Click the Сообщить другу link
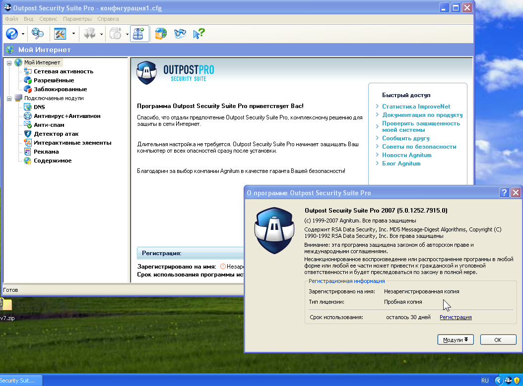 [405, 138]
